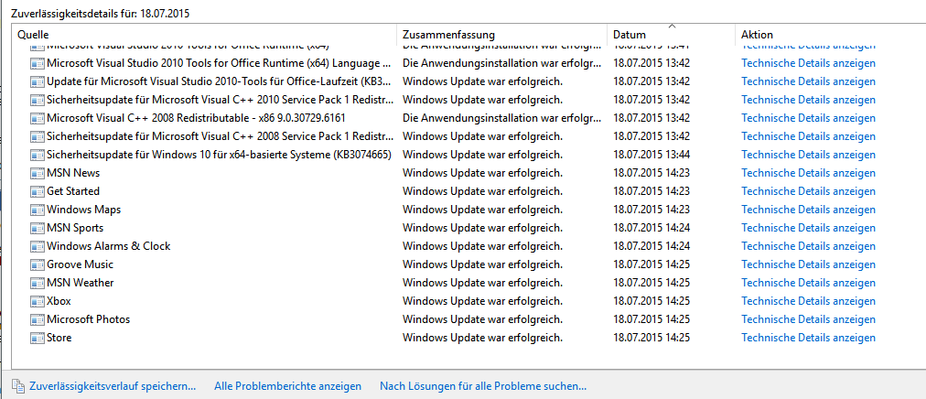Image resolution: width=926 pixels, height=399 pixels.
Task: Click the icon beside MSN News entry
Action: (x=38, y=173)
